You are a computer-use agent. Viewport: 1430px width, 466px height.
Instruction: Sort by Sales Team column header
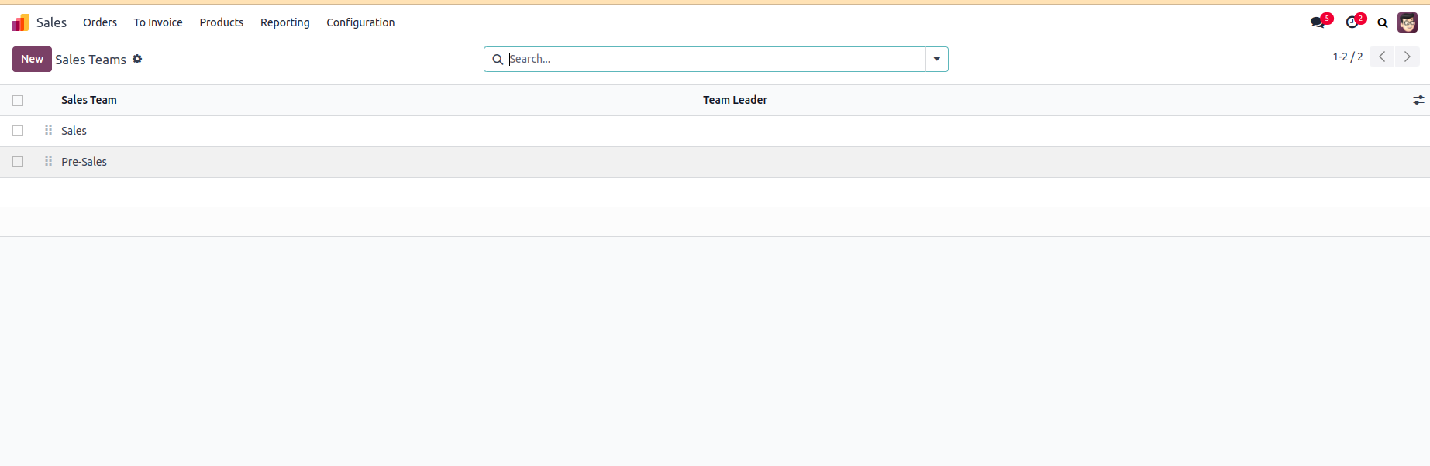89,100
